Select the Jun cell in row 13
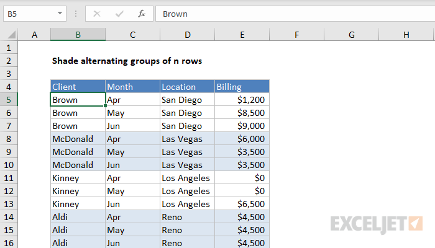Image resolution: width=435 pixels, height=248 pixels. [132, 204]
